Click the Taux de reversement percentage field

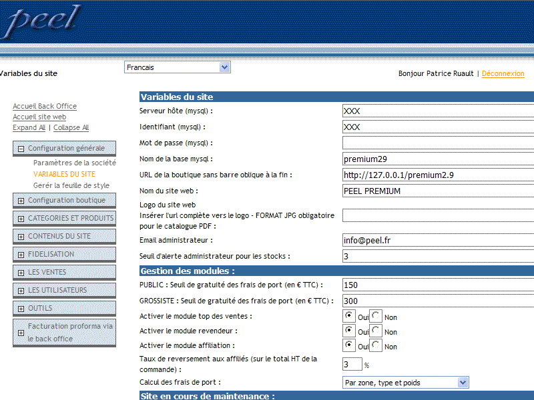[x=352, y=364]
